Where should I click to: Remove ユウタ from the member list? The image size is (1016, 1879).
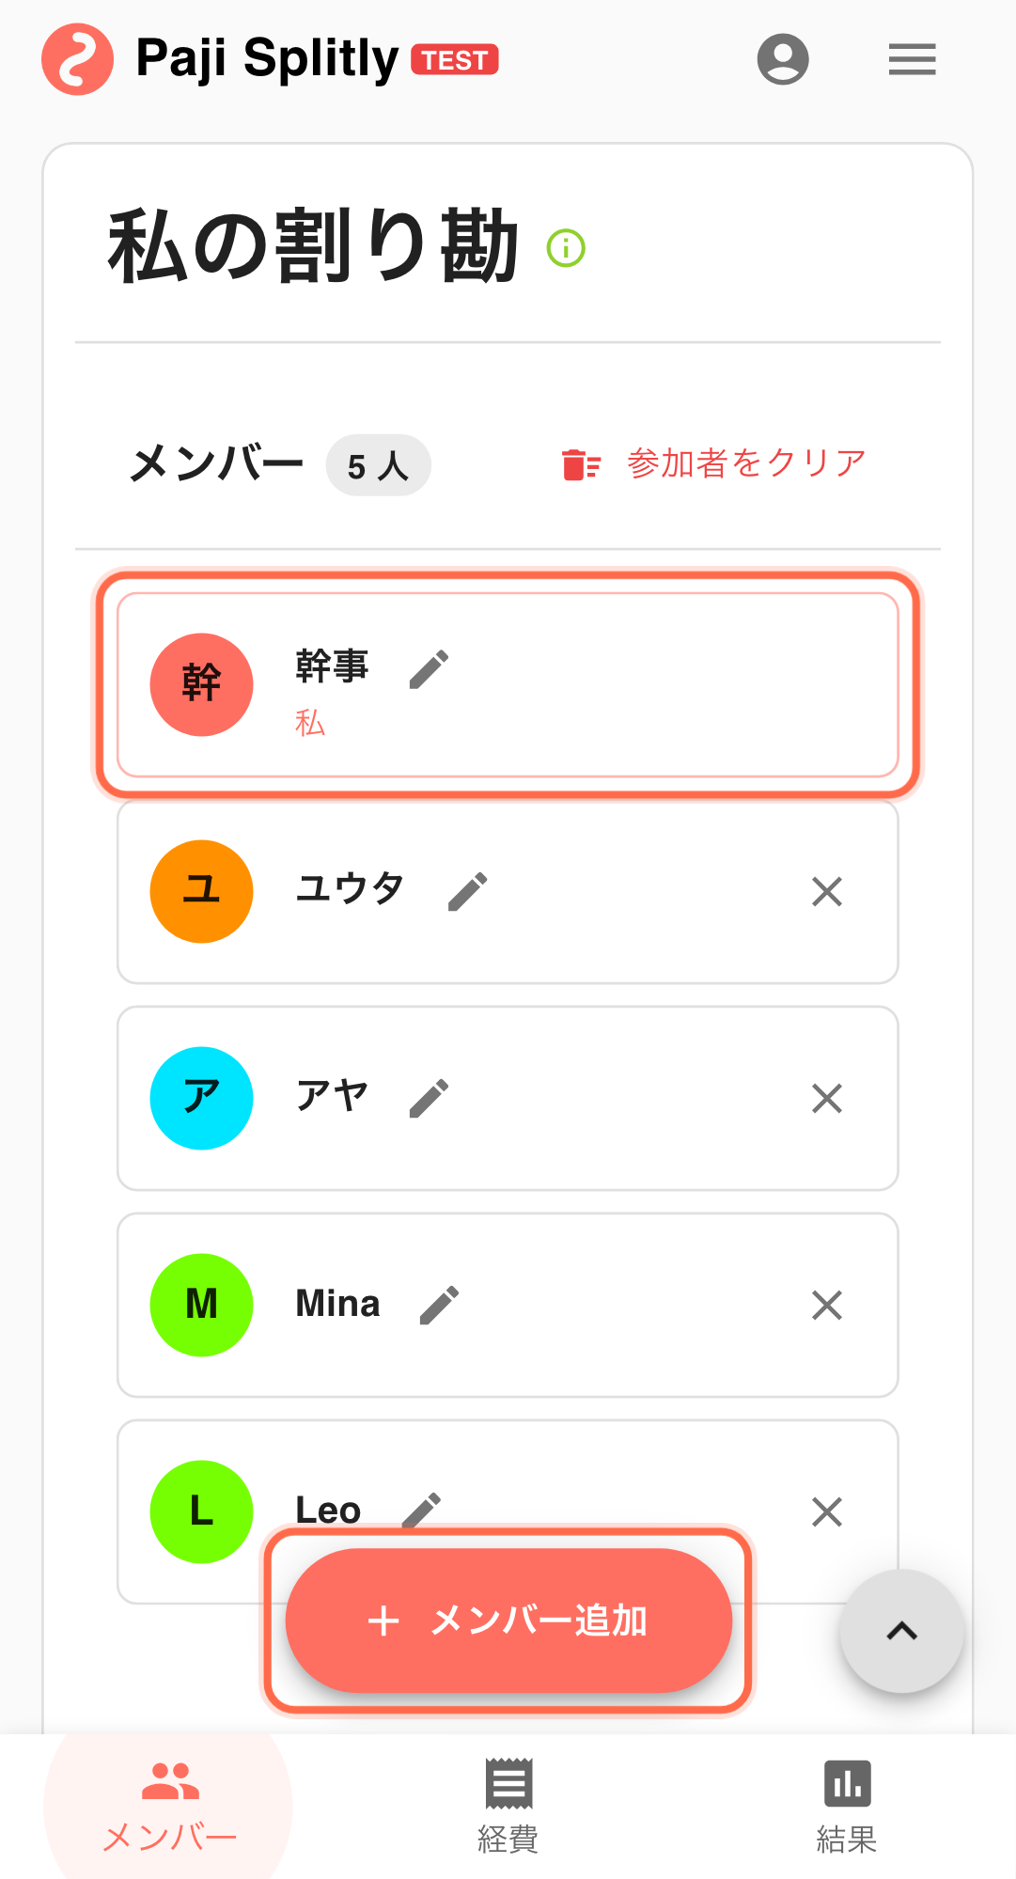[827, 891]
